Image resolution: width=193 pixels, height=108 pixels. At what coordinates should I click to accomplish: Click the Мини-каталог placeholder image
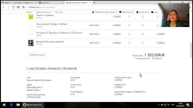click(x=31, y=25)
